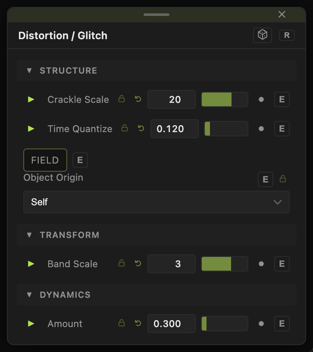The height and width of the screenshot is (352, 313).
Task: Select the FIELD tab button
Action: pos(45,160)
